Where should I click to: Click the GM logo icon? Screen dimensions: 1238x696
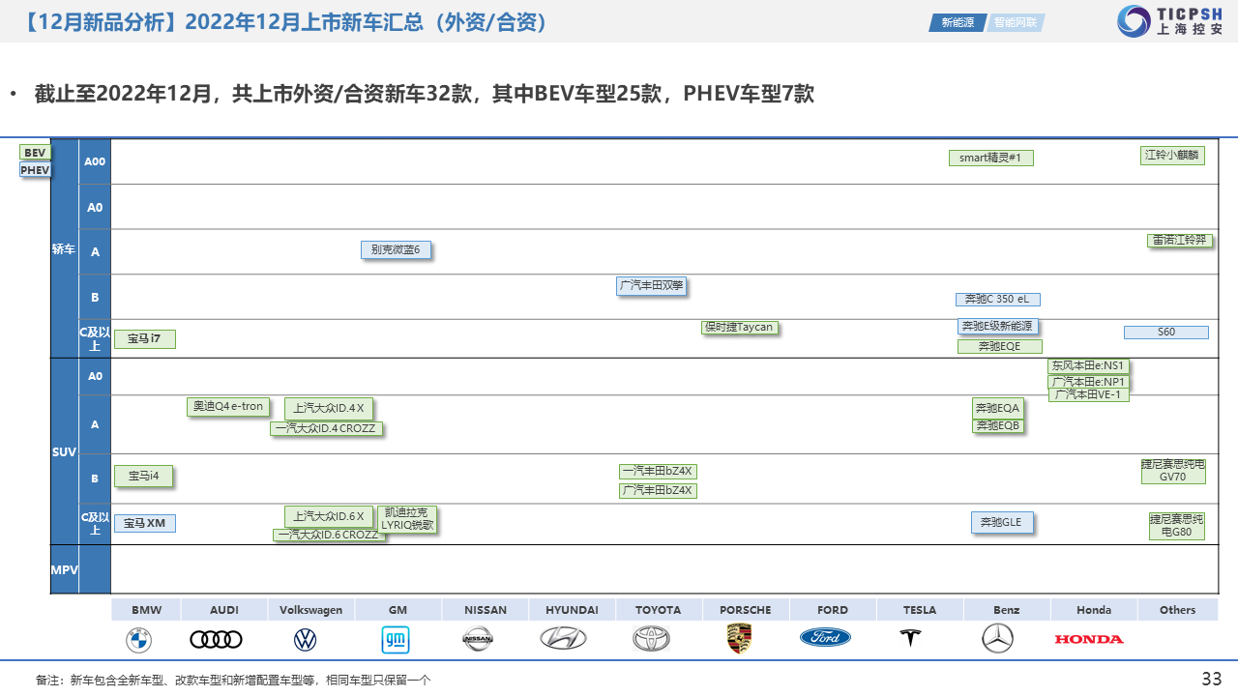(395, 639)
